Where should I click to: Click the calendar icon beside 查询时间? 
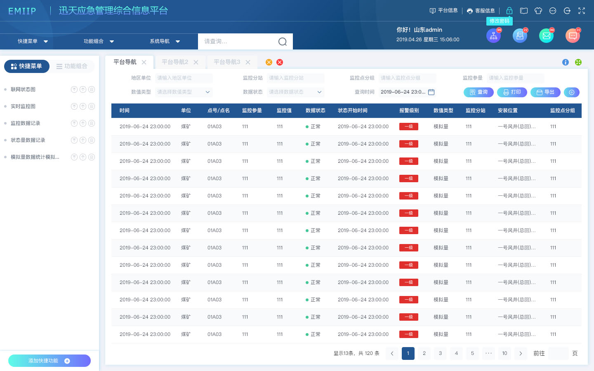[x=431, y=92]
